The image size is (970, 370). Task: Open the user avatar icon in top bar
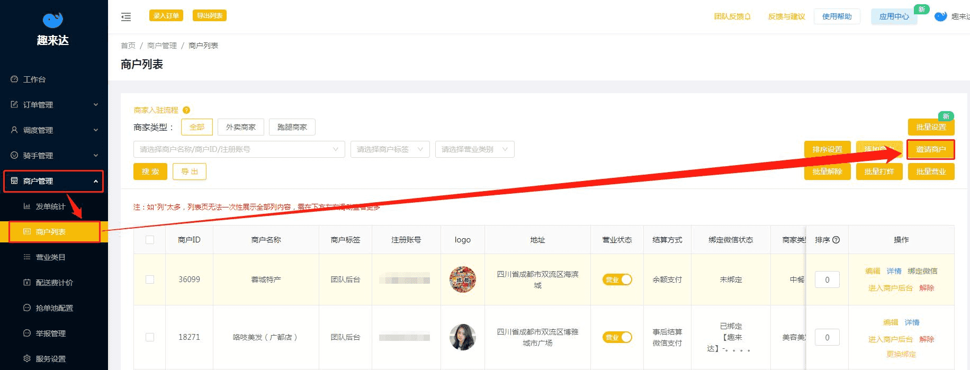pos(940,16)
